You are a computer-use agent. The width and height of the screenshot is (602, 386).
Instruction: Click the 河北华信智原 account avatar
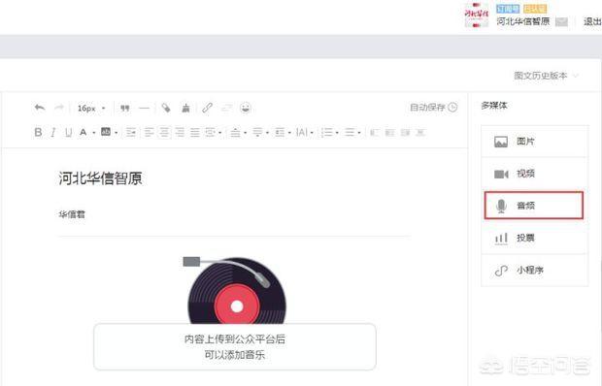[x=477, y=15]
